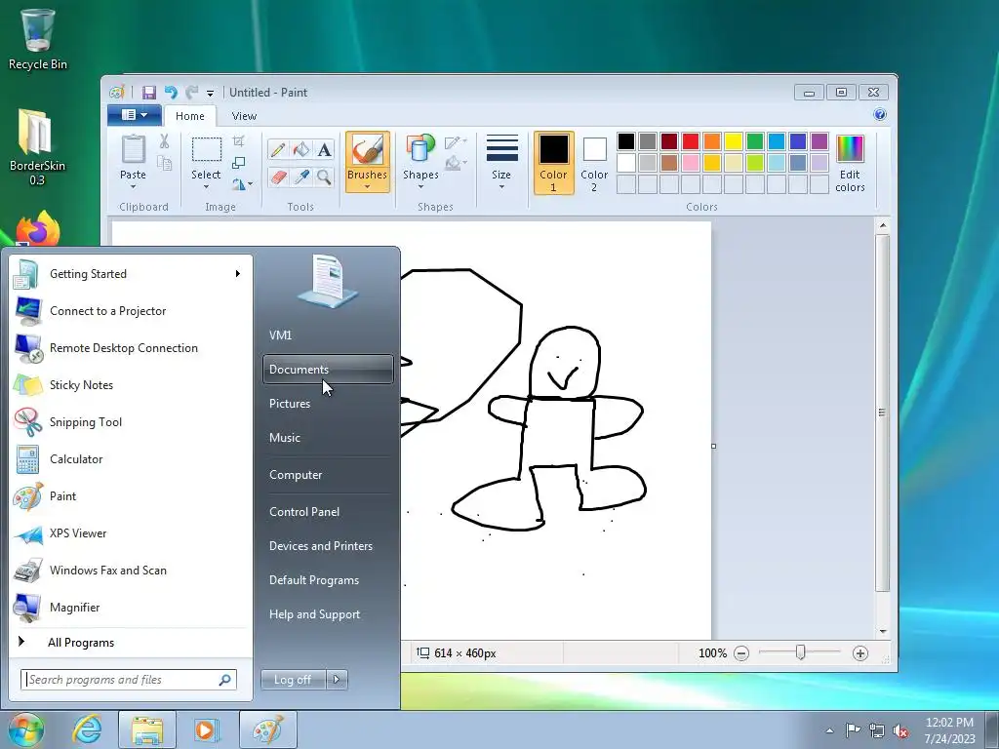Click the Start orb button
999x749 pixels.
(x=26, y=730)
